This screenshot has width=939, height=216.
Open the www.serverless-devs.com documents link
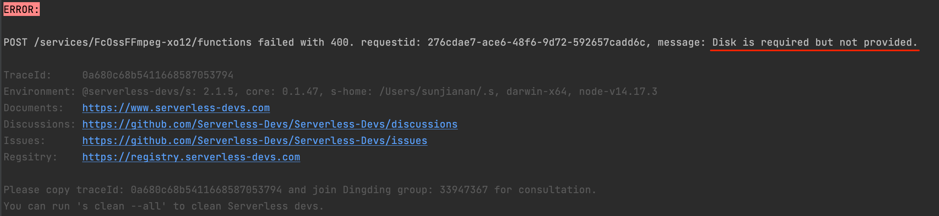click(176, 108)
